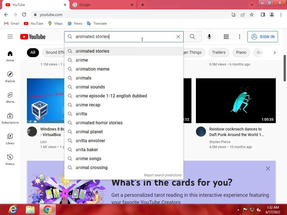Image resolution: width=287 pixels, height=215 pixels.
Task: Click the page vertical scrollbar thumb
Action: [x=285, y=68]
